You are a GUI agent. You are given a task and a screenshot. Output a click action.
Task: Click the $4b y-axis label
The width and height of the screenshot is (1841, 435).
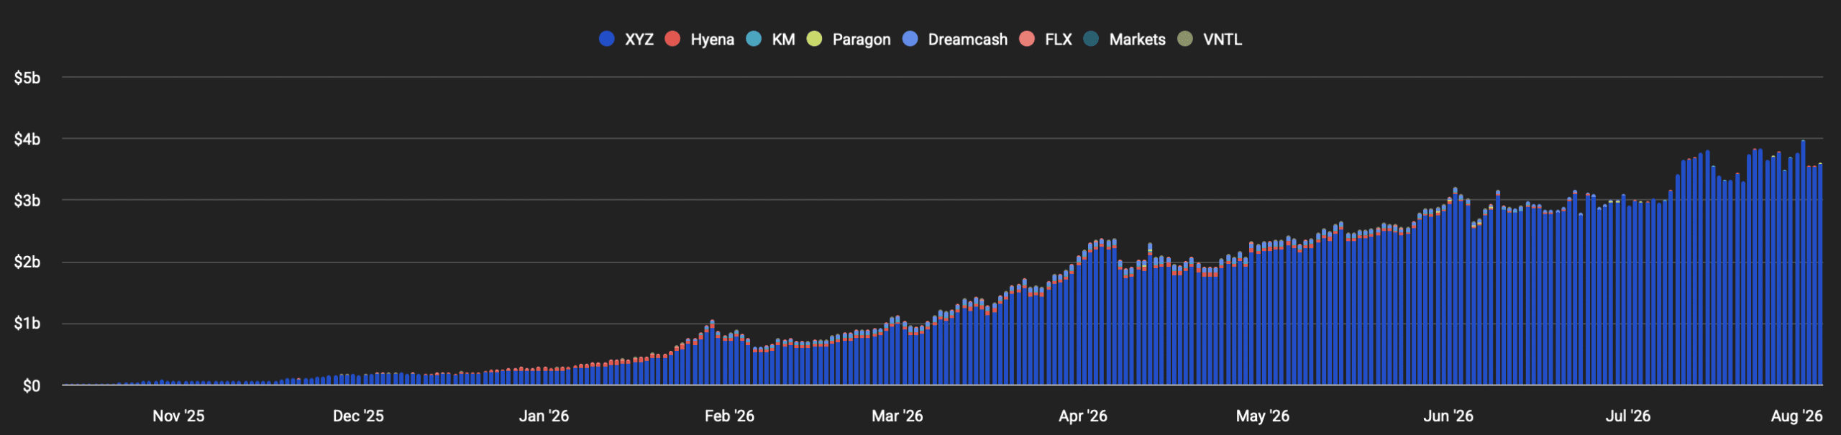pyautogui.click(x=27, y=139)
